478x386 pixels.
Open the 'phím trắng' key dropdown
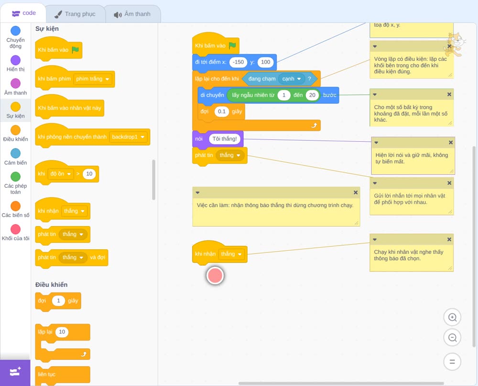[93, 79]
